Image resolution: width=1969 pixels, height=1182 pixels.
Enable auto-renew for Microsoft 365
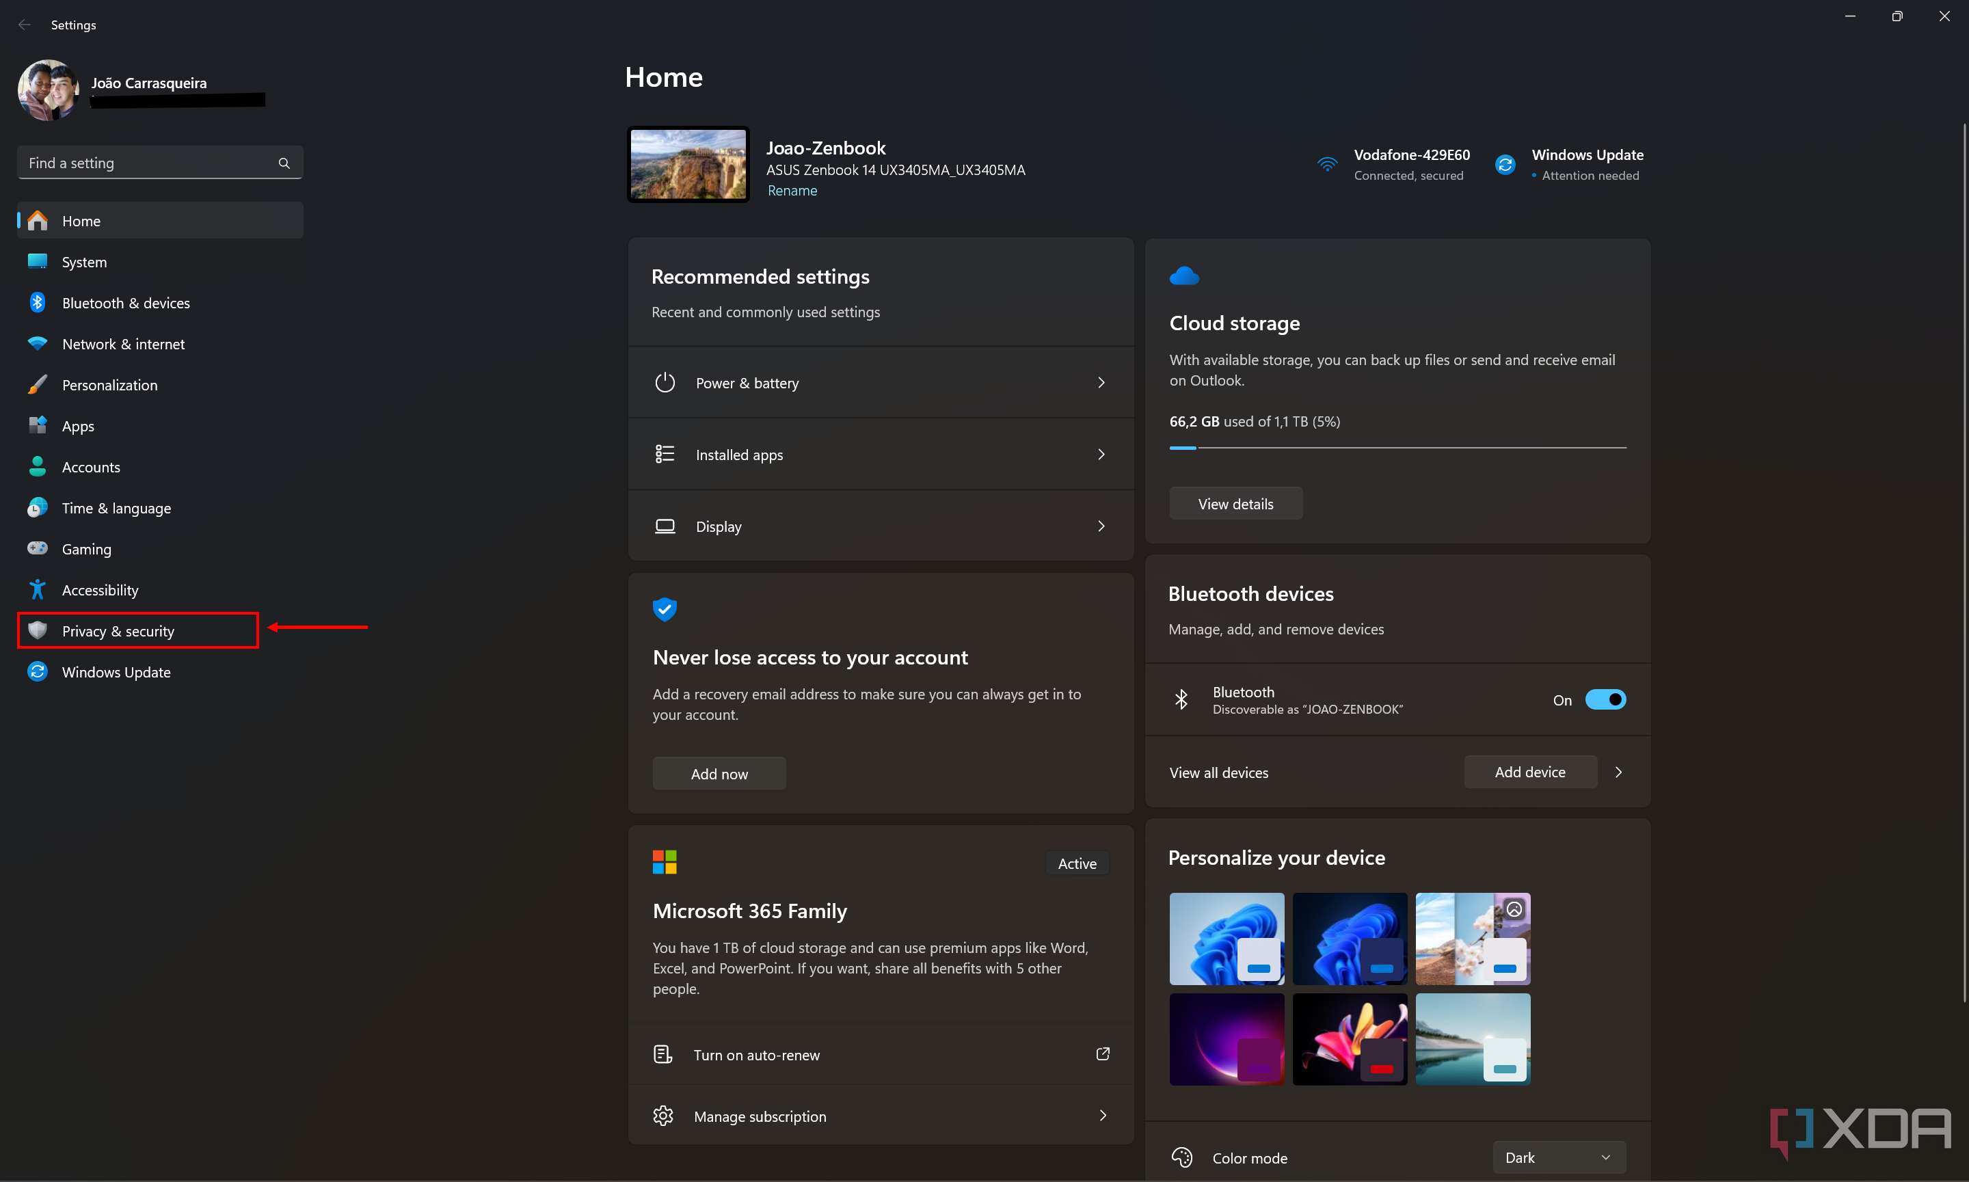pyautogui.click(x=757, y=1054)
